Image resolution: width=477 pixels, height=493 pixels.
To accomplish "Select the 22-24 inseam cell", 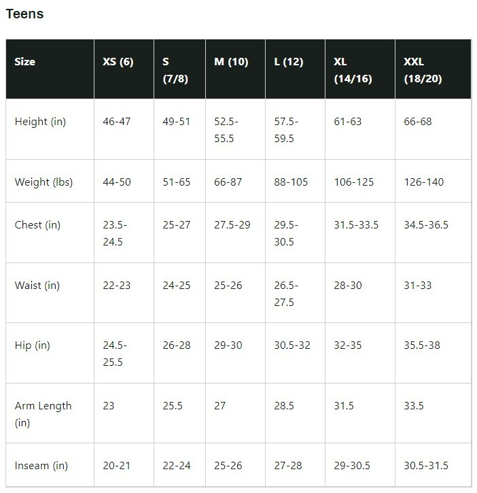I will click(176, 466).
